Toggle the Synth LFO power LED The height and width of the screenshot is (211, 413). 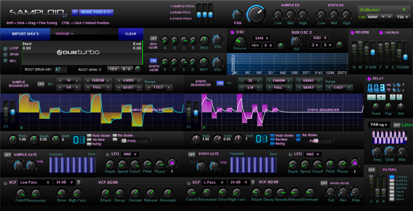[x=290, y=154]
